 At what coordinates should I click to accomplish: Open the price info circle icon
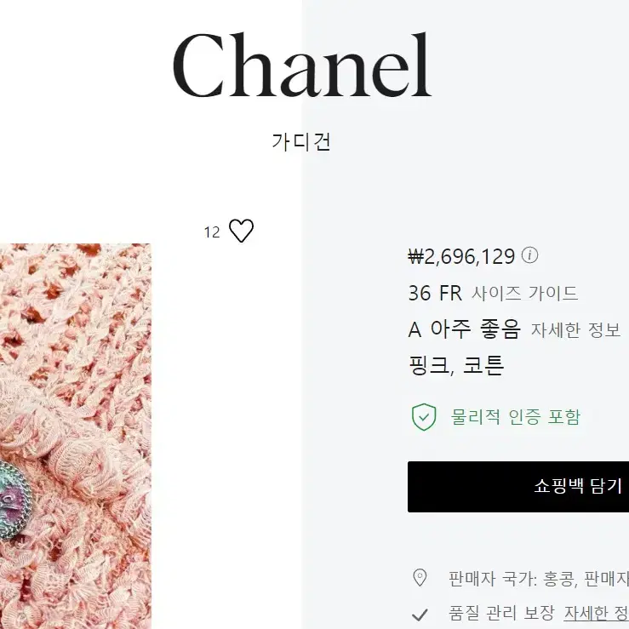(529, 255)
